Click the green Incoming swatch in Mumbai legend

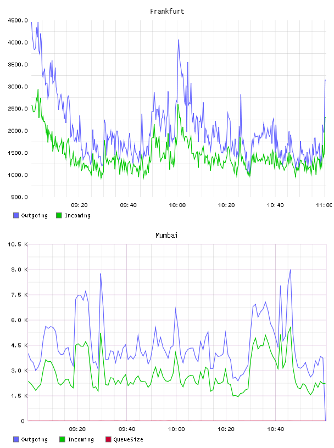(x=62, y=439)
